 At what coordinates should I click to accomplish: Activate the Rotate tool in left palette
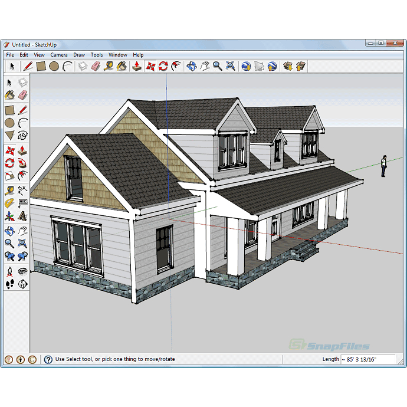tap(9, 163)
